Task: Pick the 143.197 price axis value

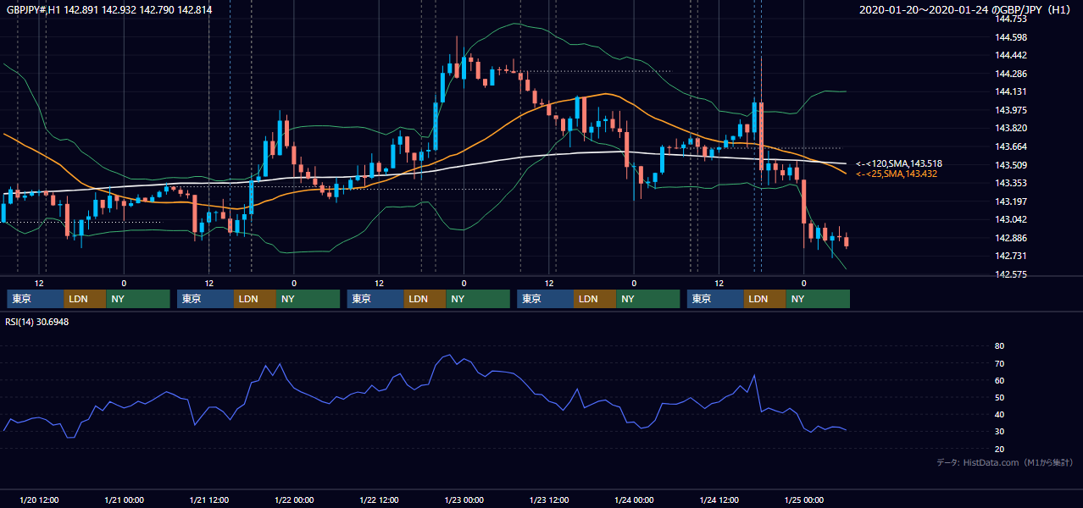Action: (1012, 202)
